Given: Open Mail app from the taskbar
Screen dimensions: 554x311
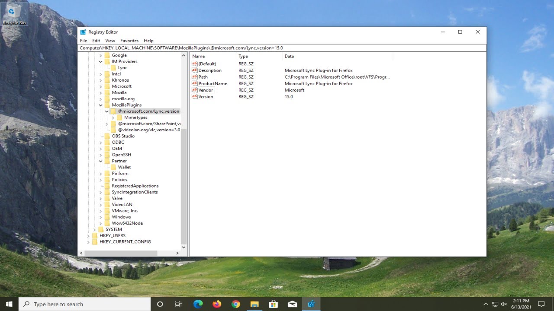Looking at the screenshot, I should [292, 304].
